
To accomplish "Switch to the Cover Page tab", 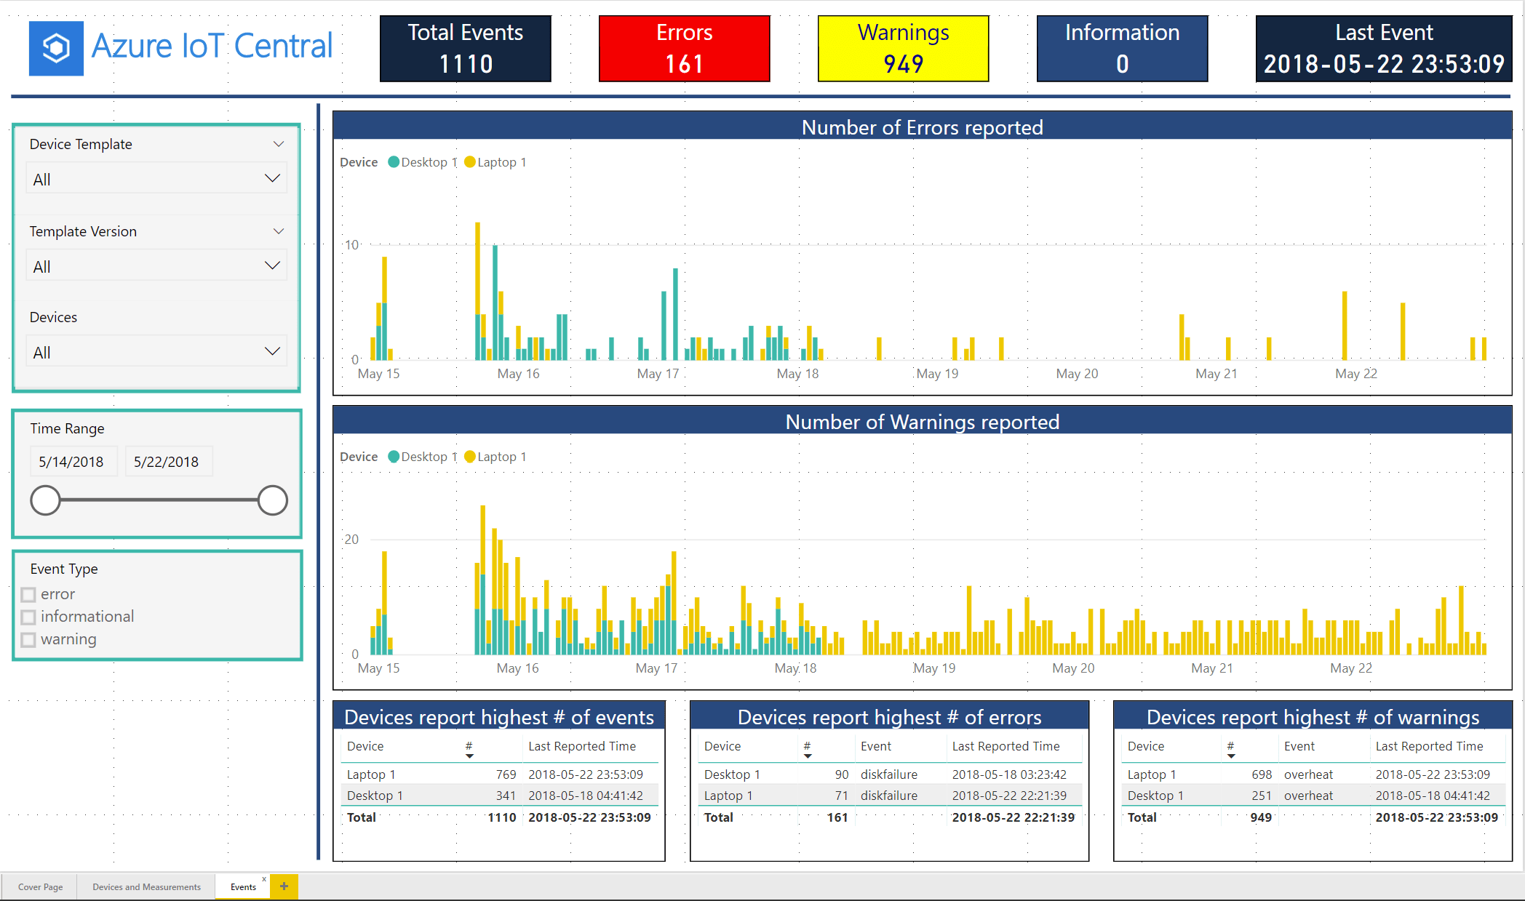I will [x=41, y=886].
